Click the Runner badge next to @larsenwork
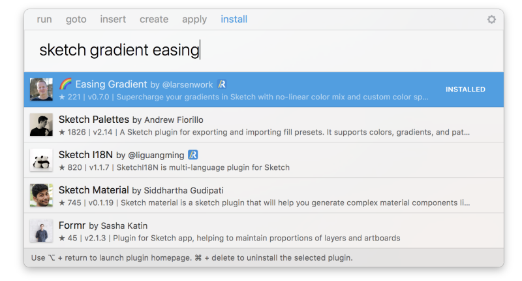The width and height of the screenshot is (522, 281). pos(222,84)
